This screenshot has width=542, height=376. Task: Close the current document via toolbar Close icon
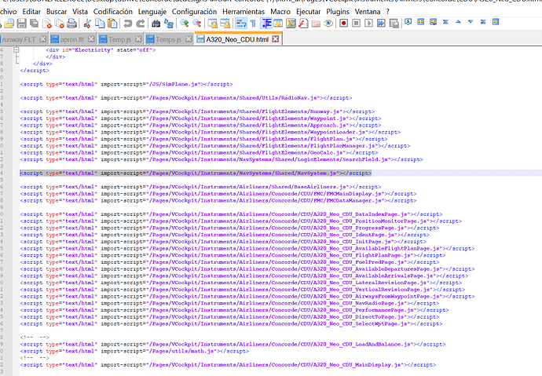(x=47, y=24)
